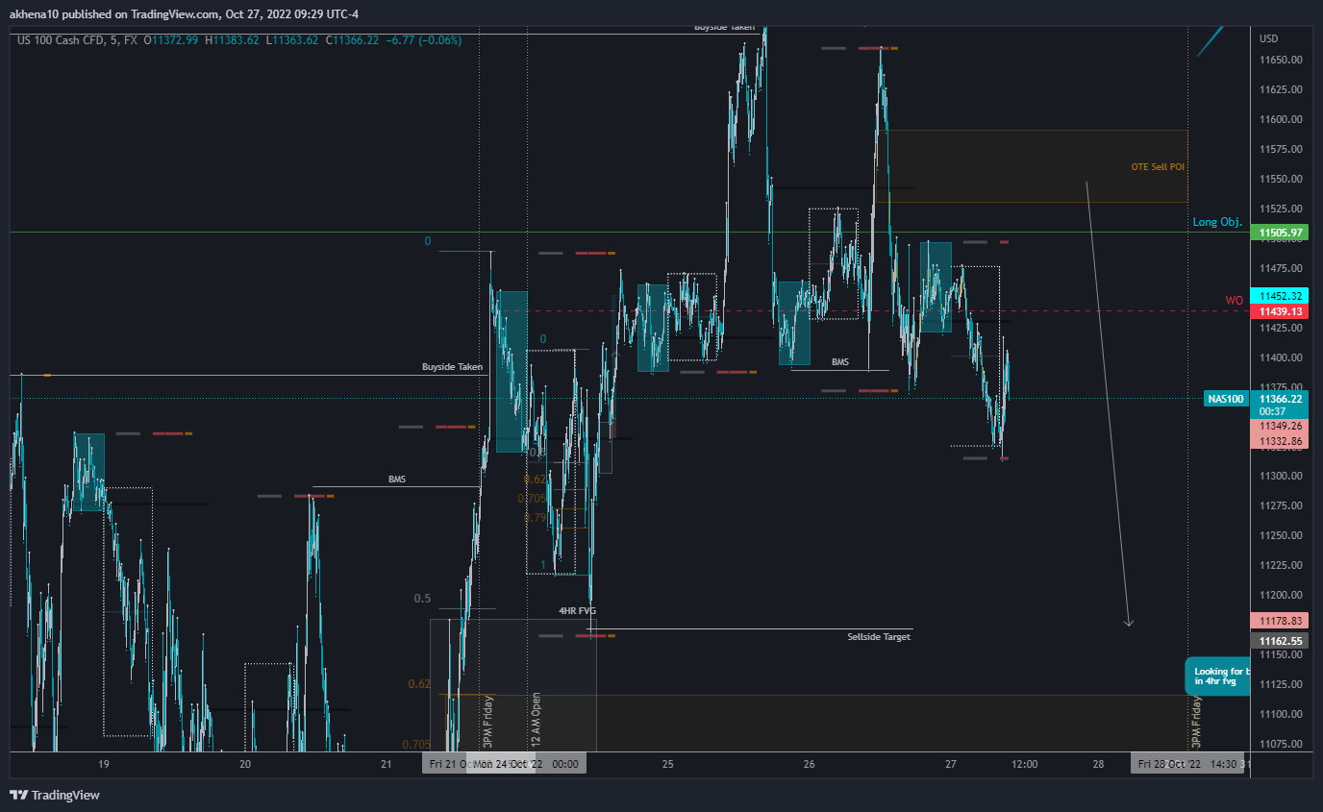Viewport: 1323px width, 812px height.
Task: Click the 'Fri 28 Oct '22 14:30' time label
Action: [1189, 764]
